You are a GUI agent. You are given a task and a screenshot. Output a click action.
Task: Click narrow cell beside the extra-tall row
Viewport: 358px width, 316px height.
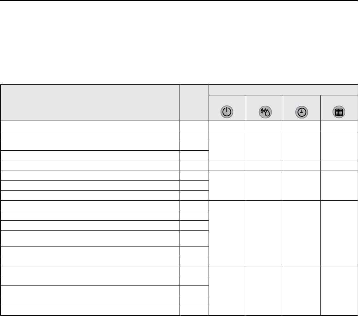click(194, 238)
